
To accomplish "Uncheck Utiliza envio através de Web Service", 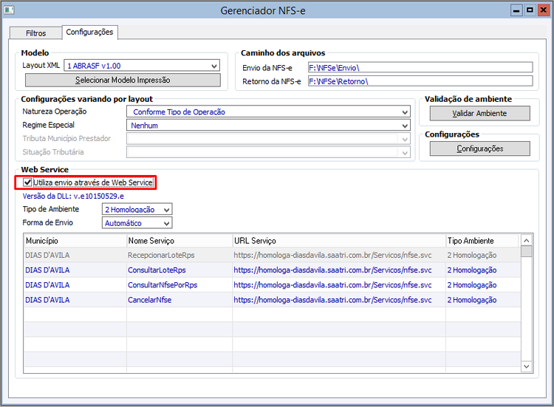I will point(28,182).
